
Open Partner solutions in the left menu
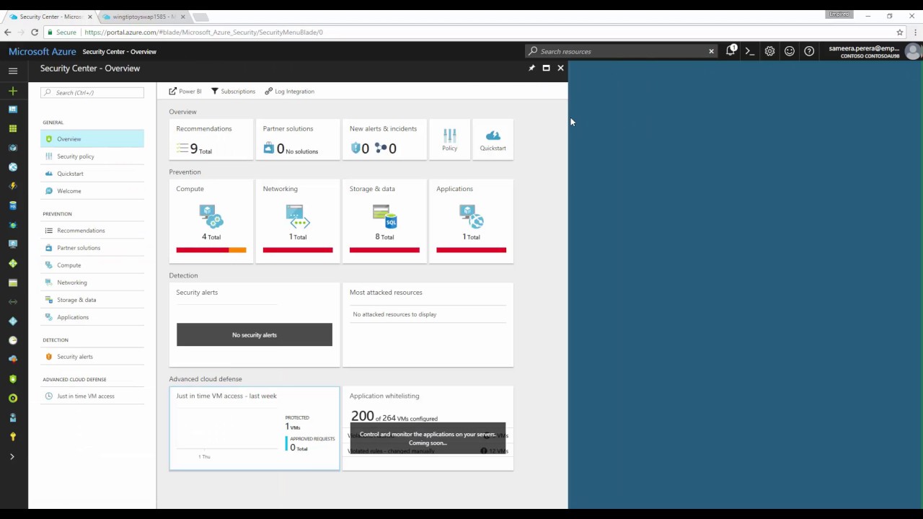[x=92, y=248]
